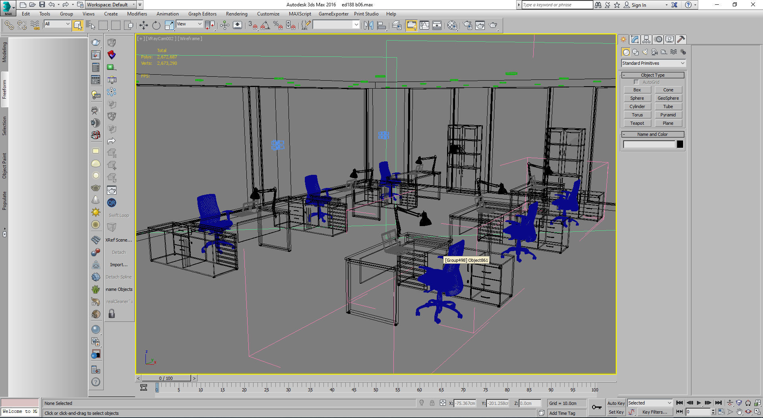763x418 pixels.
Task: Select the Select and Link tool
Action: click(9, 25)
